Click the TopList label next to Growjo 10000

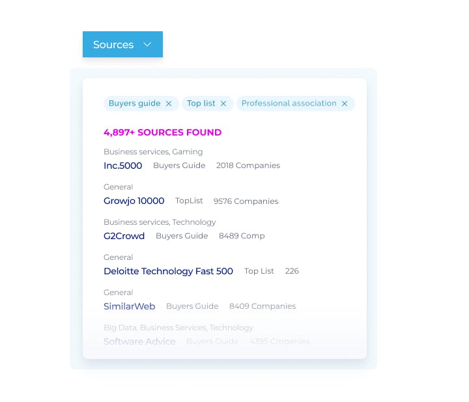coord(189,201)
